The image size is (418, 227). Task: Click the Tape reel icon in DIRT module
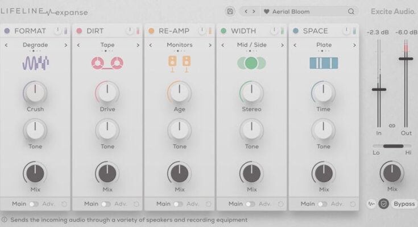pyautogui.click(x=107, y=63)
